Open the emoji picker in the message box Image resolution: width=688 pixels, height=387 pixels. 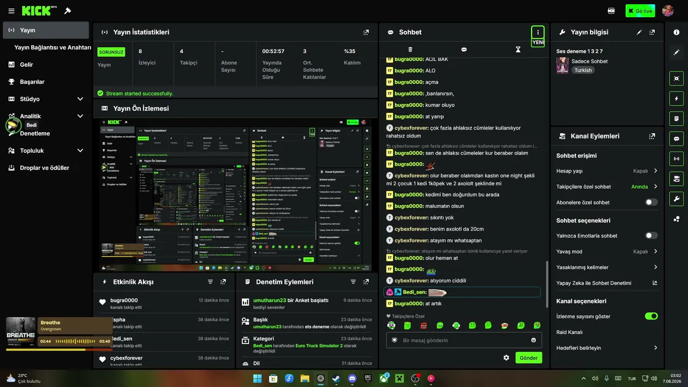533,340
